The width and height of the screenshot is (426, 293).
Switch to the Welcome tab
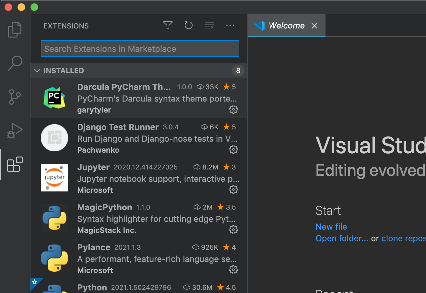(287, 26)
